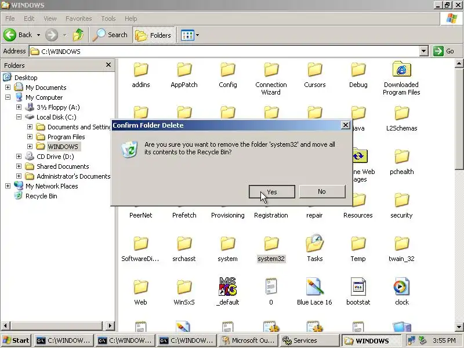Viewport: 464px width, 348px height.
Task: Click the Go button
Action: [444, 51]
